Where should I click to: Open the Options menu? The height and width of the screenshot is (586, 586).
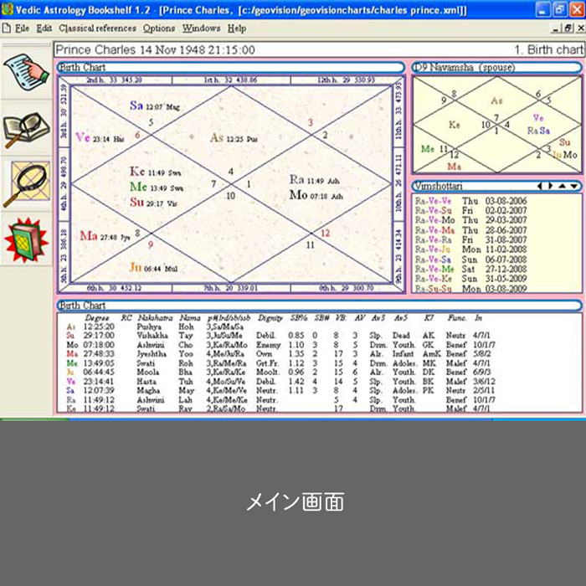(159, 28)
